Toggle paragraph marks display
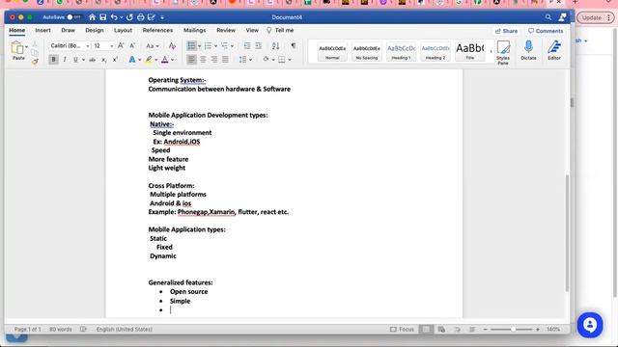Screen dimensions: 618x347 [x=294, y=45]
